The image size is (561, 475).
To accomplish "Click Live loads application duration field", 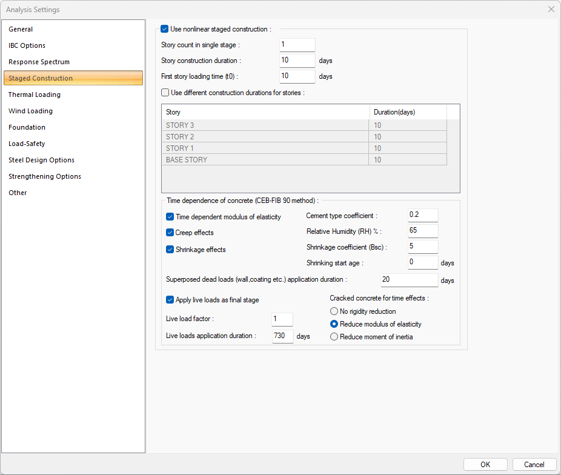I will point(282,336).
